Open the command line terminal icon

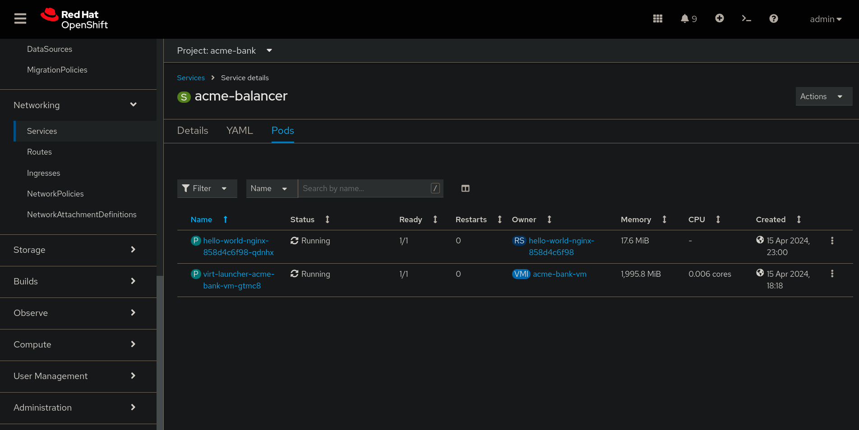(746, 18)
